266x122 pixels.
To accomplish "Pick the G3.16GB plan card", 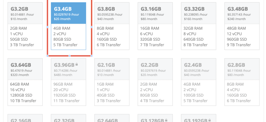I will 155,26.
